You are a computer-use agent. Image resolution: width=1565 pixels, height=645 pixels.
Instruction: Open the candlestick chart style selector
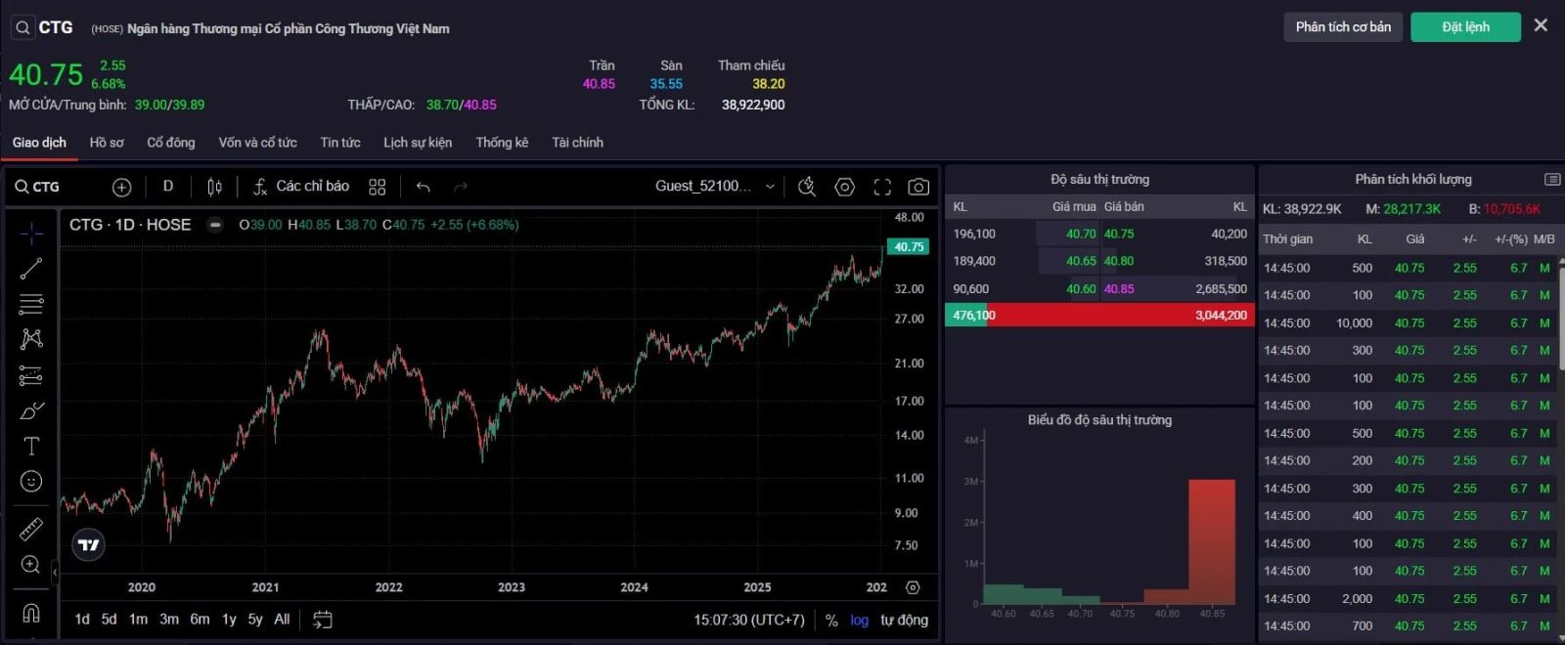[x=214, y=187]
